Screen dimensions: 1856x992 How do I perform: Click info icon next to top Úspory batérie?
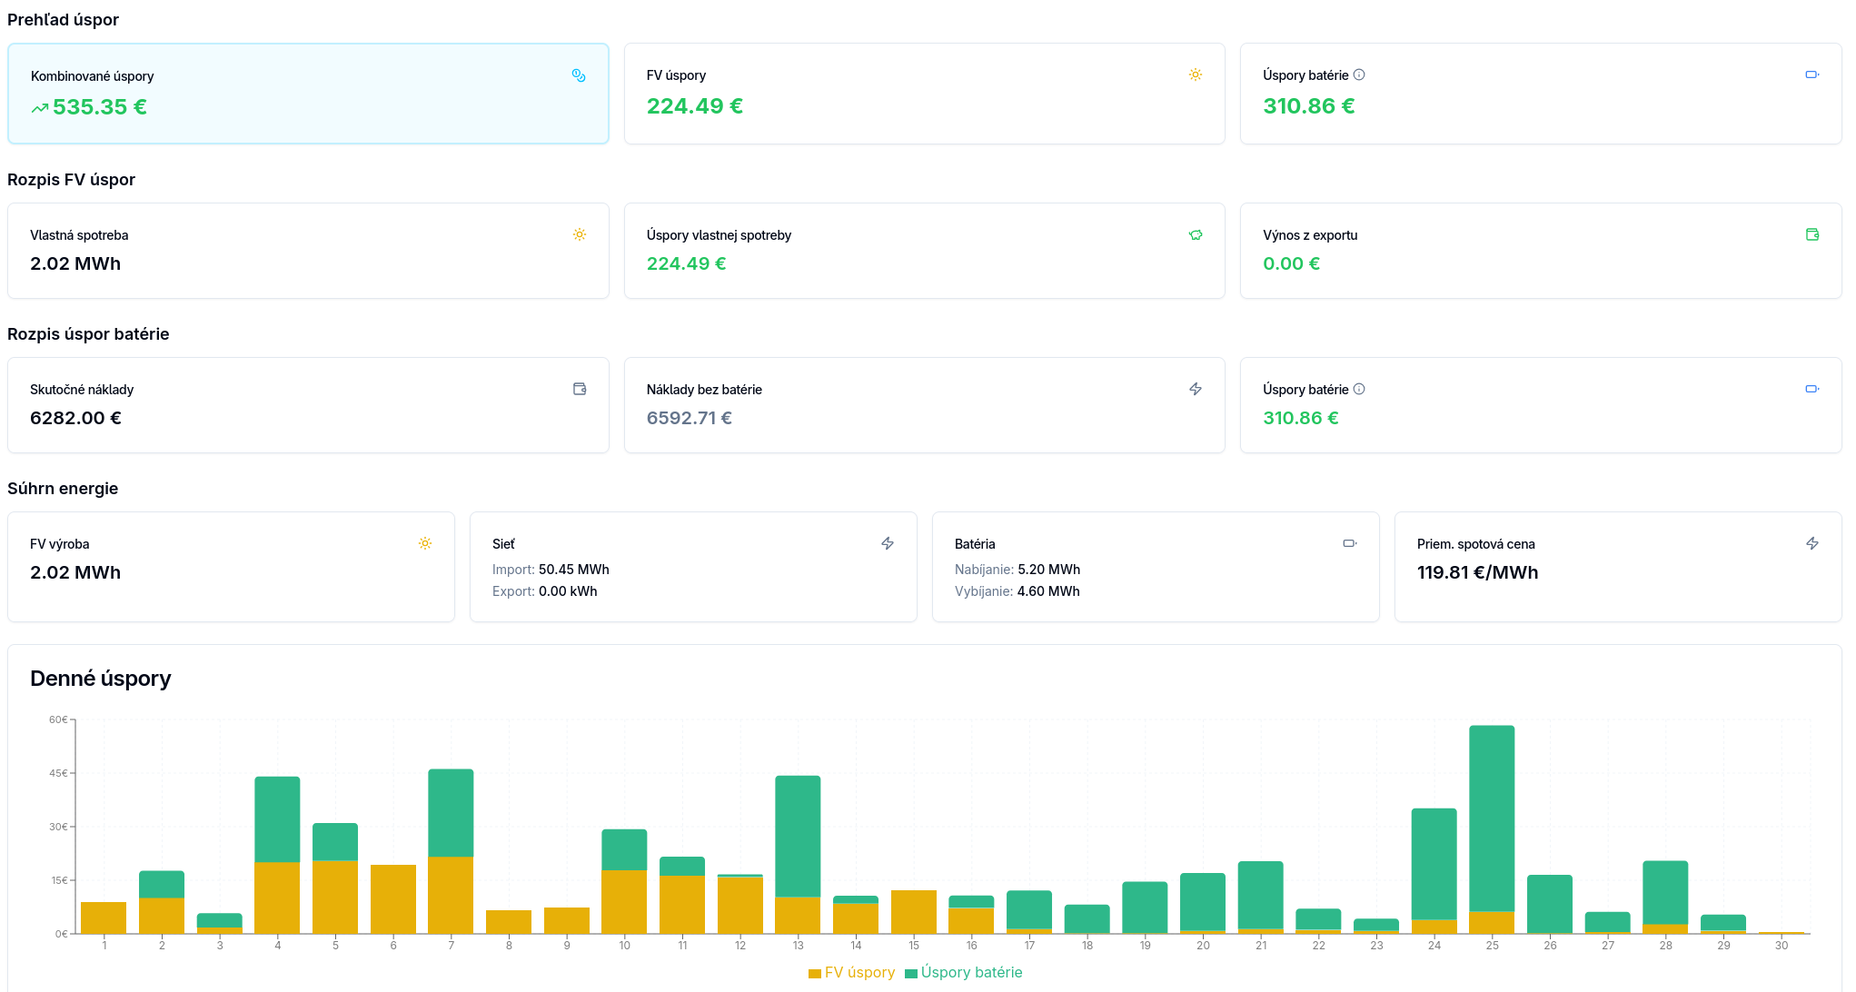(1359, 74)
